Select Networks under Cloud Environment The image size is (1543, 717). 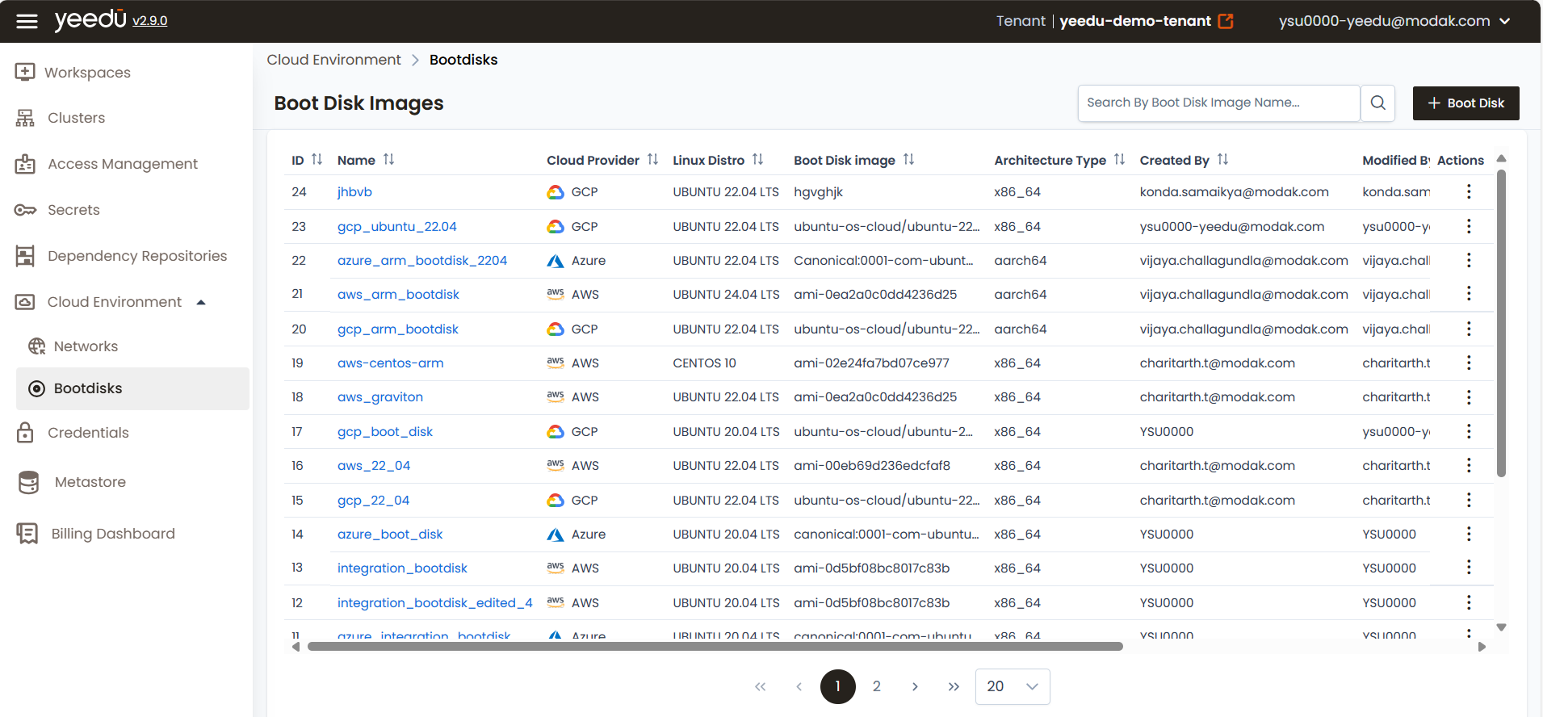click(x=86, y=346)
